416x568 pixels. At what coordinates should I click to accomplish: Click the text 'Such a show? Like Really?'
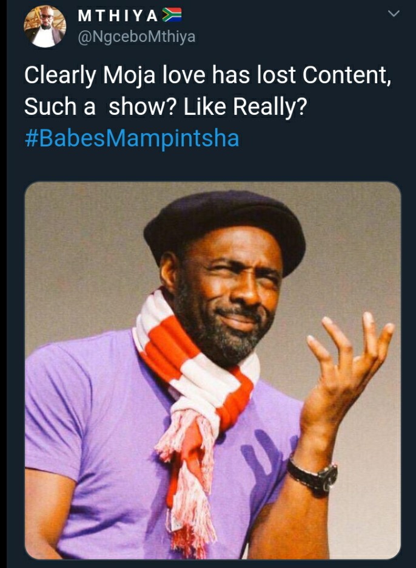(166, 107)
